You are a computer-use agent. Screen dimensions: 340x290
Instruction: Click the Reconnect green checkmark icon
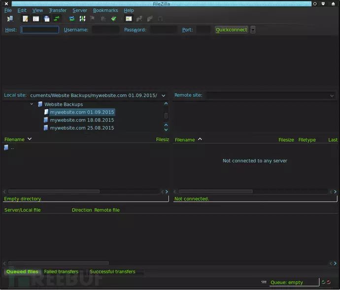point(114,19)
